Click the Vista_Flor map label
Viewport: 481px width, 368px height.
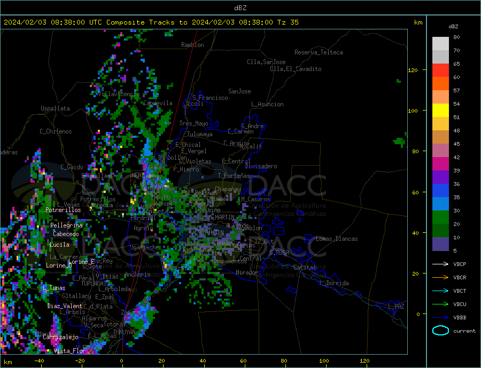[69, 351]
